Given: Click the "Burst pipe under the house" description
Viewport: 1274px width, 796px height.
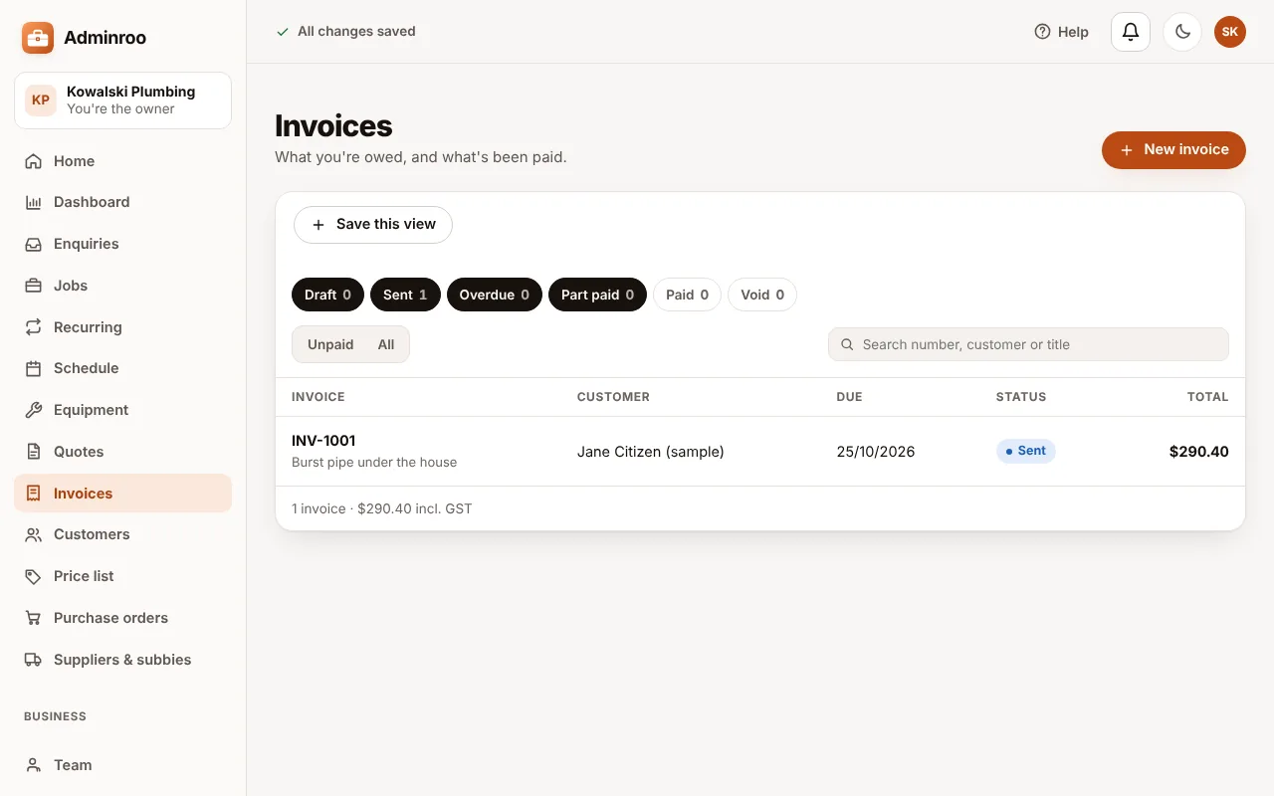Looking at the screenshot, I should 374,462.
